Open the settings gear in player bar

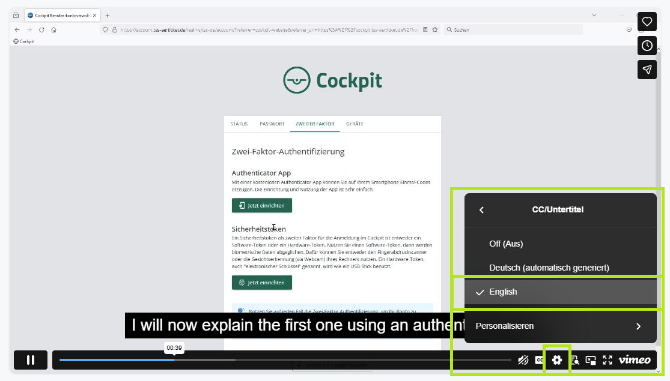(556, 360)
